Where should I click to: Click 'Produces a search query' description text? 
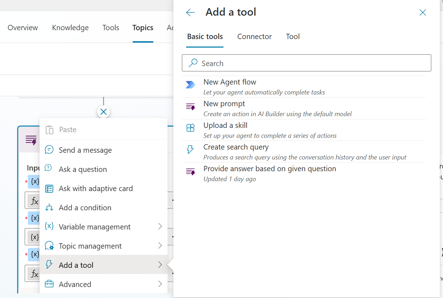(x=305, y=157)
